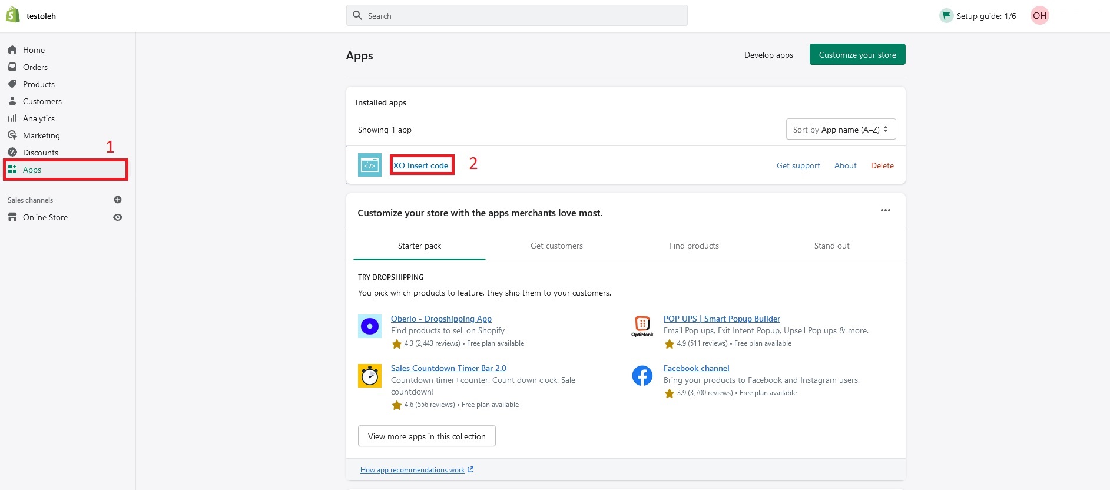The width and height of the screenshot is (1110, 490).
Task: Add a sales channel with plus icon
Action: [x=118, y=200]
